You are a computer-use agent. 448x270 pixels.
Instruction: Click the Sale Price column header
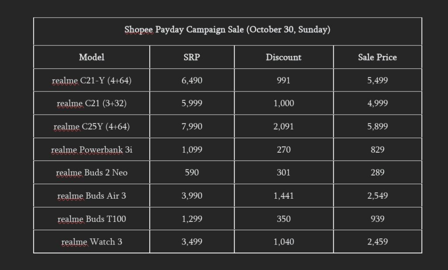point(378,57)
